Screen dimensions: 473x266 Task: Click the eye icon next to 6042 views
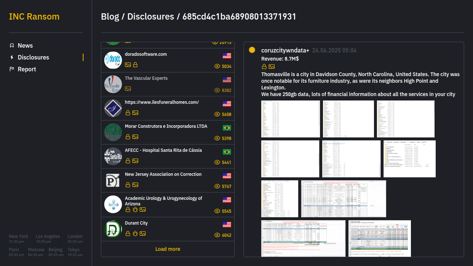(217, 235)
